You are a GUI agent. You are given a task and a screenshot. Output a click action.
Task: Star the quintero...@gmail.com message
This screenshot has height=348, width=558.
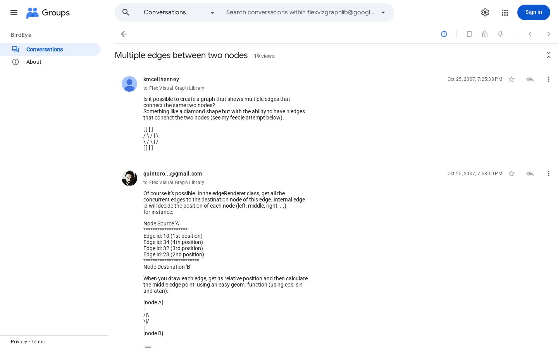coord(511,174)
